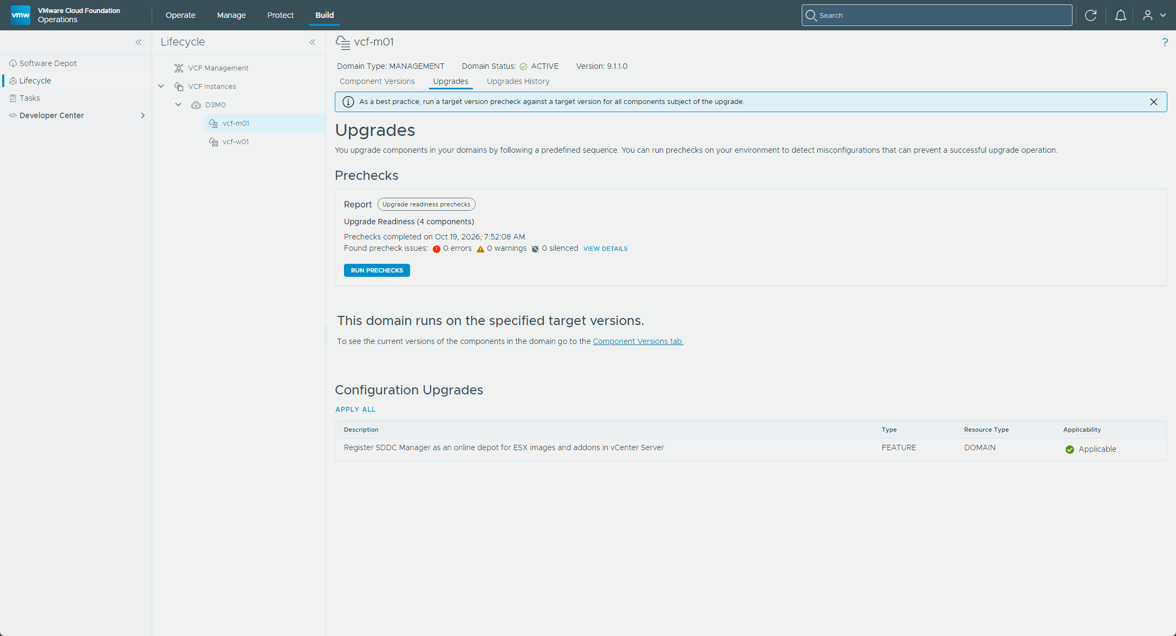Open Software Depot in sidebar

48,63
